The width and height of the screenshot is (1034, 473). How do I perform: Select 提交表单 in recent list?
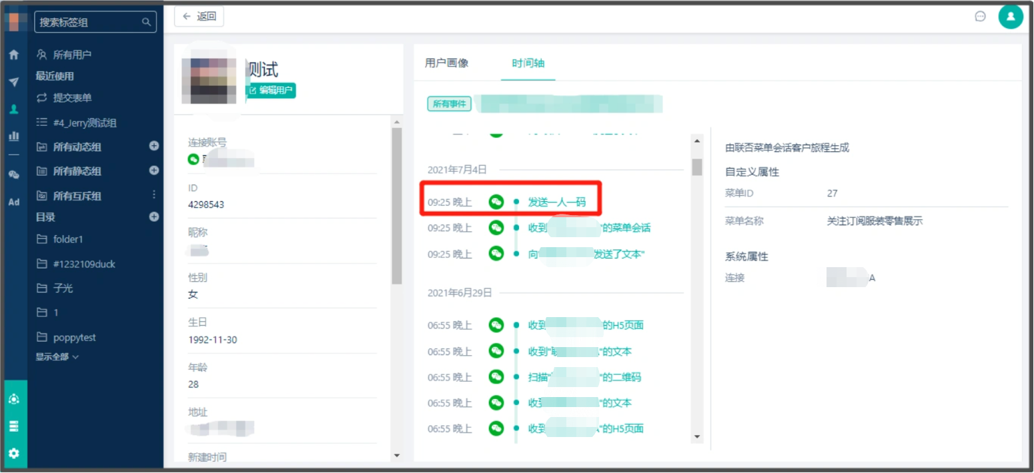[72, 98]
